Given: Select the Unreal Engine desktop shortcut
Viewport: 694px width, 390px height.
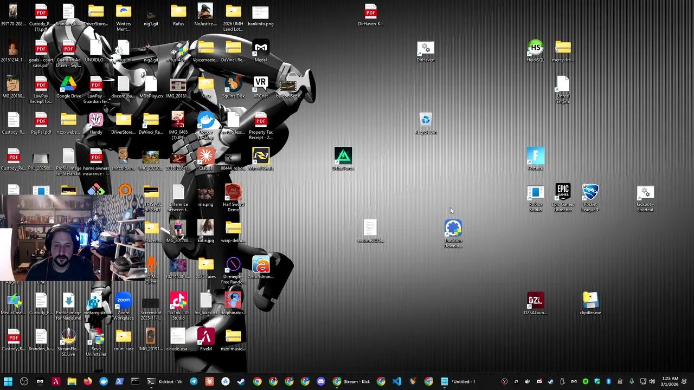Looking at the screenshot, I should click(x=563, y=90).
